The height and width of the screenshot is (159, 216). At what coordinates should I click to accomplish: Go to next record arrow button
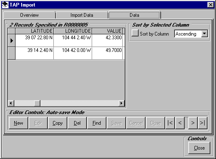(193, 123)
